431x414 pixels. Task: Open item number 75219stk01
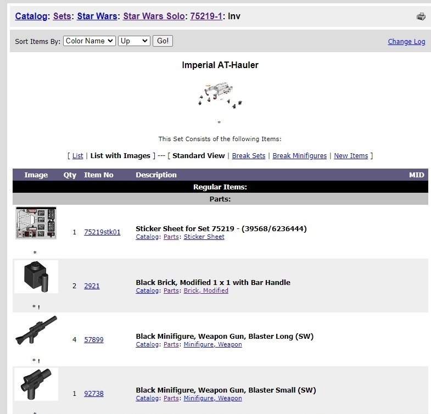click(x=102, y=232)
